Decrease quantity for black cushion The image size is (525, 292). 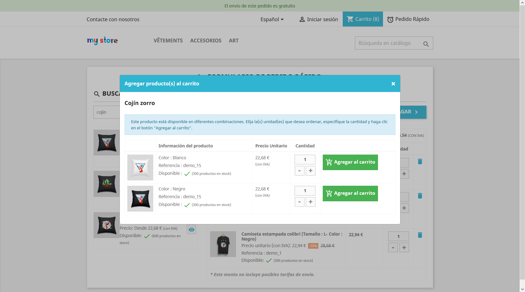(299, 202)
